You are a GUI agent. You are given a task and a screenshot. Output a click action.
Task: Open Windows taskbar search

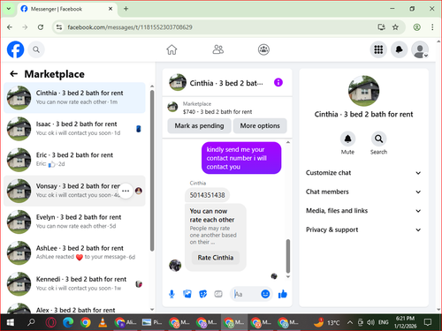pos(31,323)
